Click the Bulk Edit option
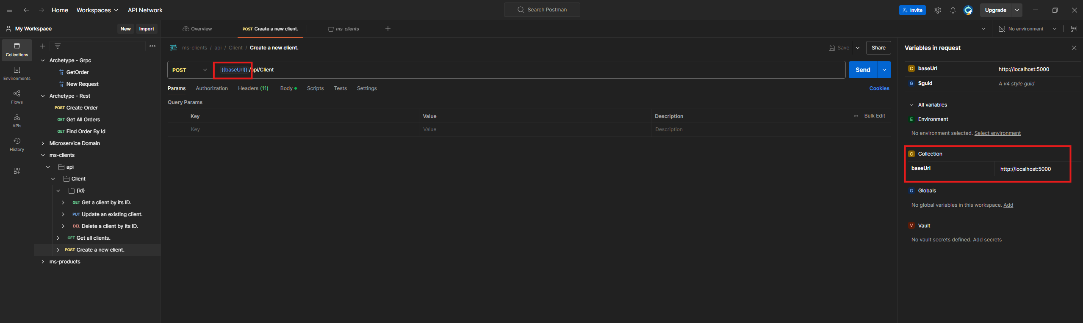Image resolution: width=1083 pixels, height=323 pixels. [875, 116]
